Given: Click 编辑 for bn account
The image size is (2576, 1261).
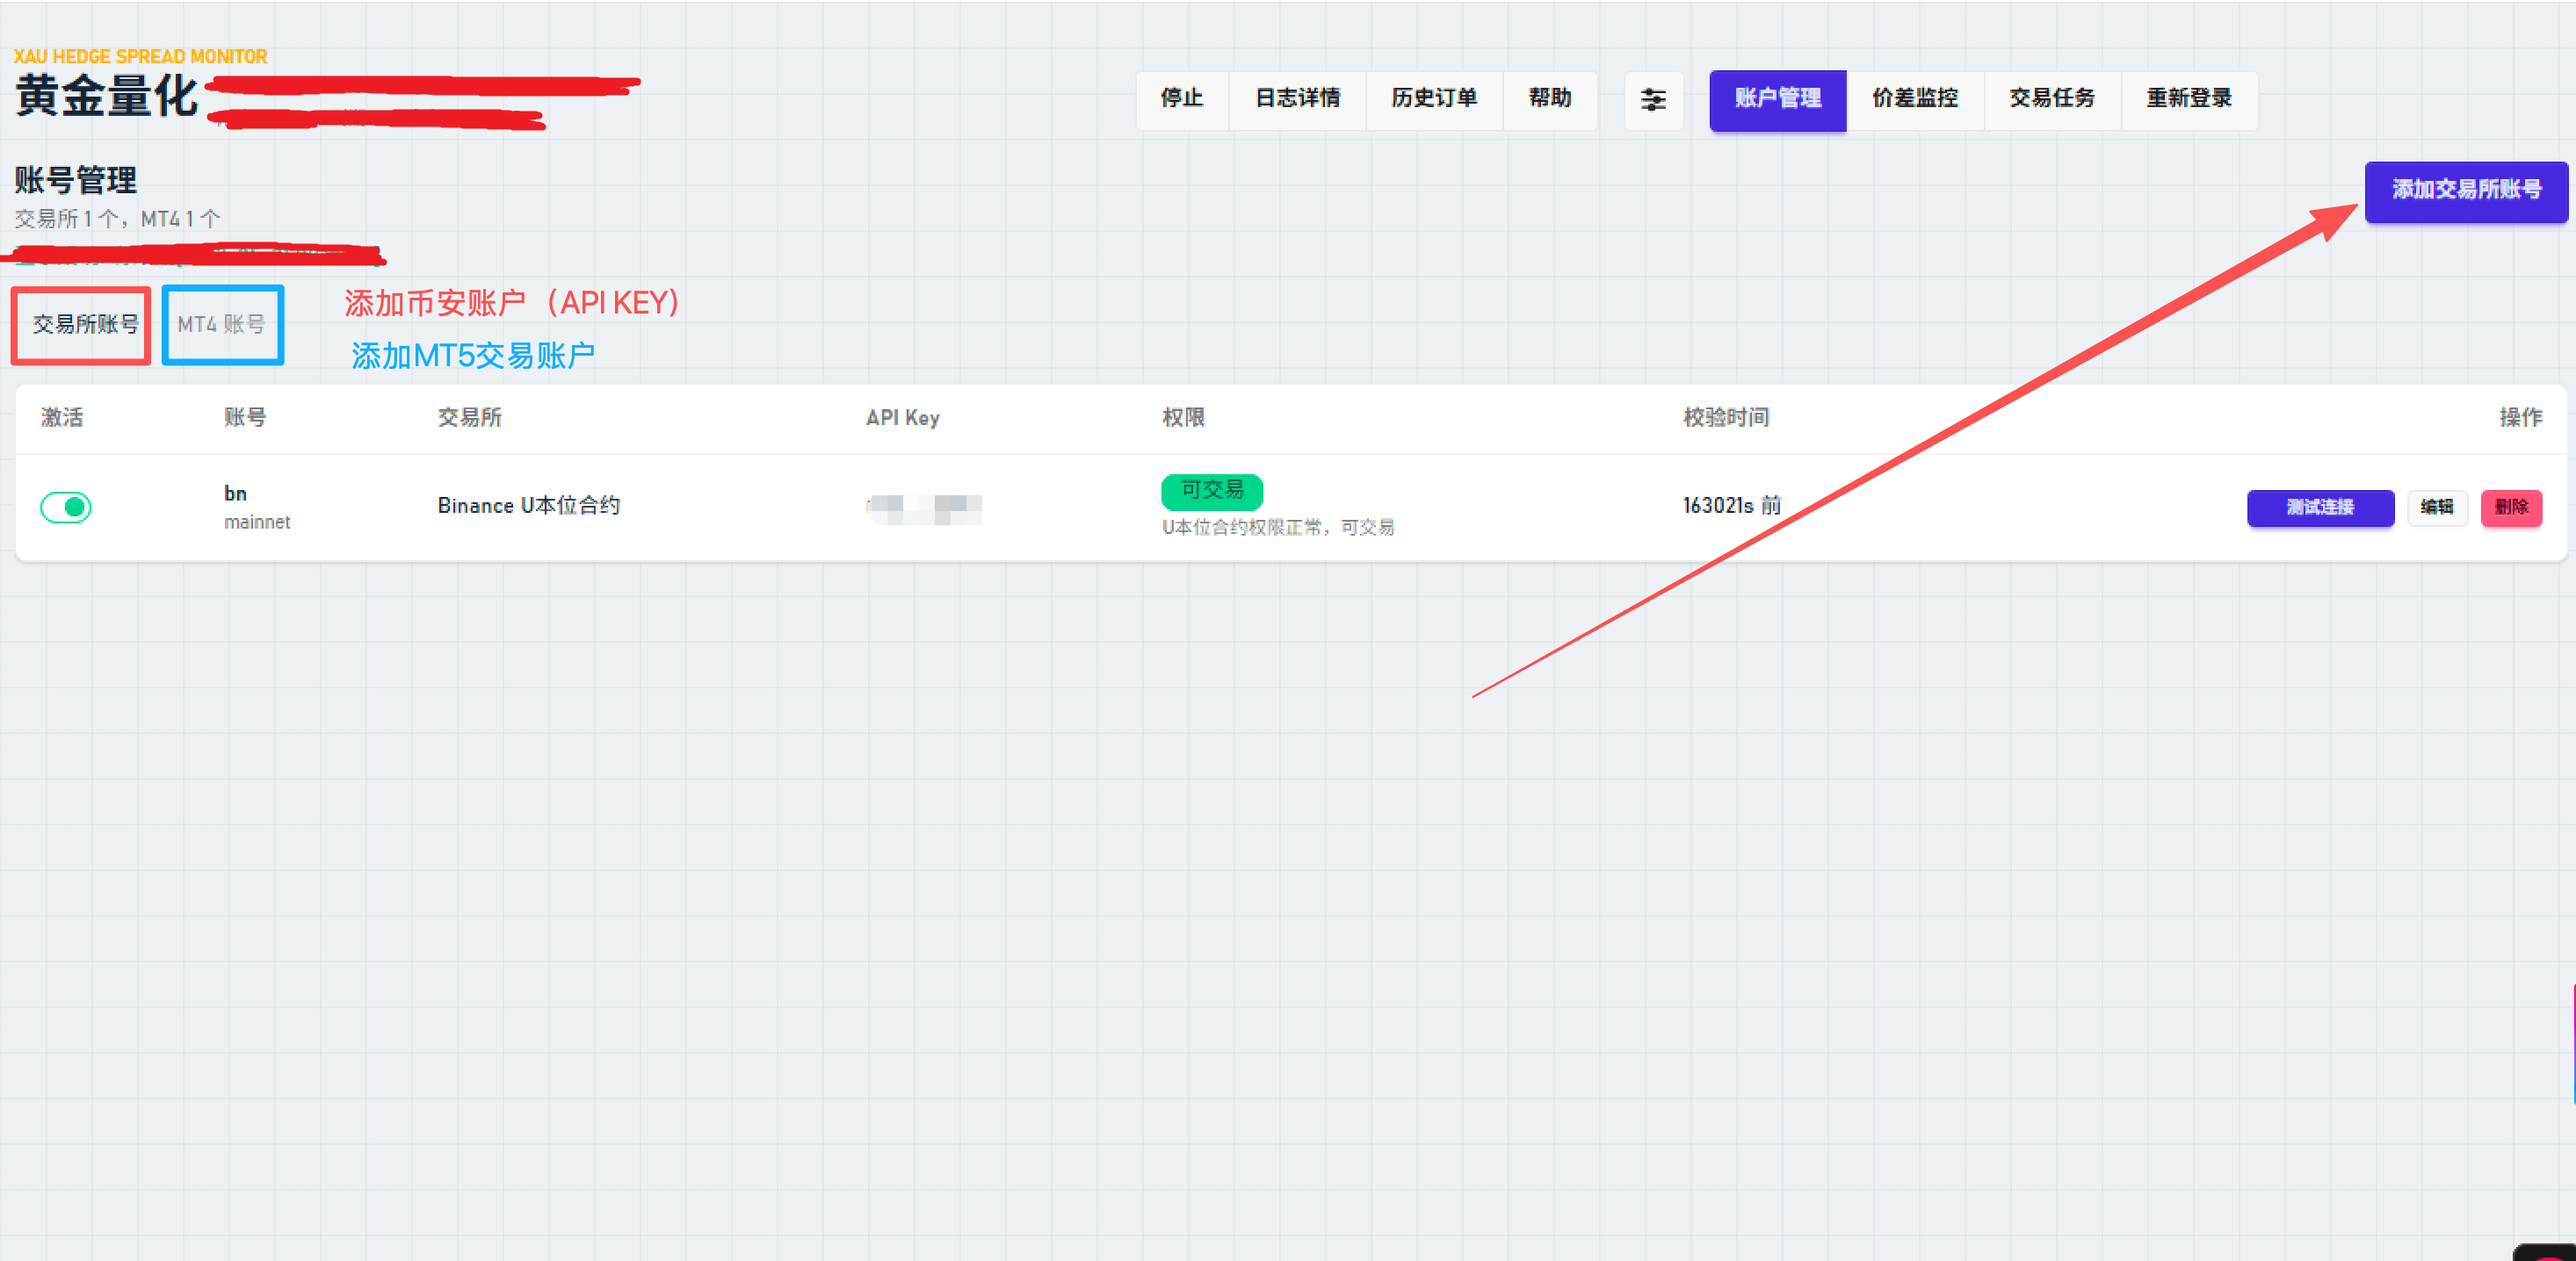Looking at the screenshot, I should click(2437, 508).
